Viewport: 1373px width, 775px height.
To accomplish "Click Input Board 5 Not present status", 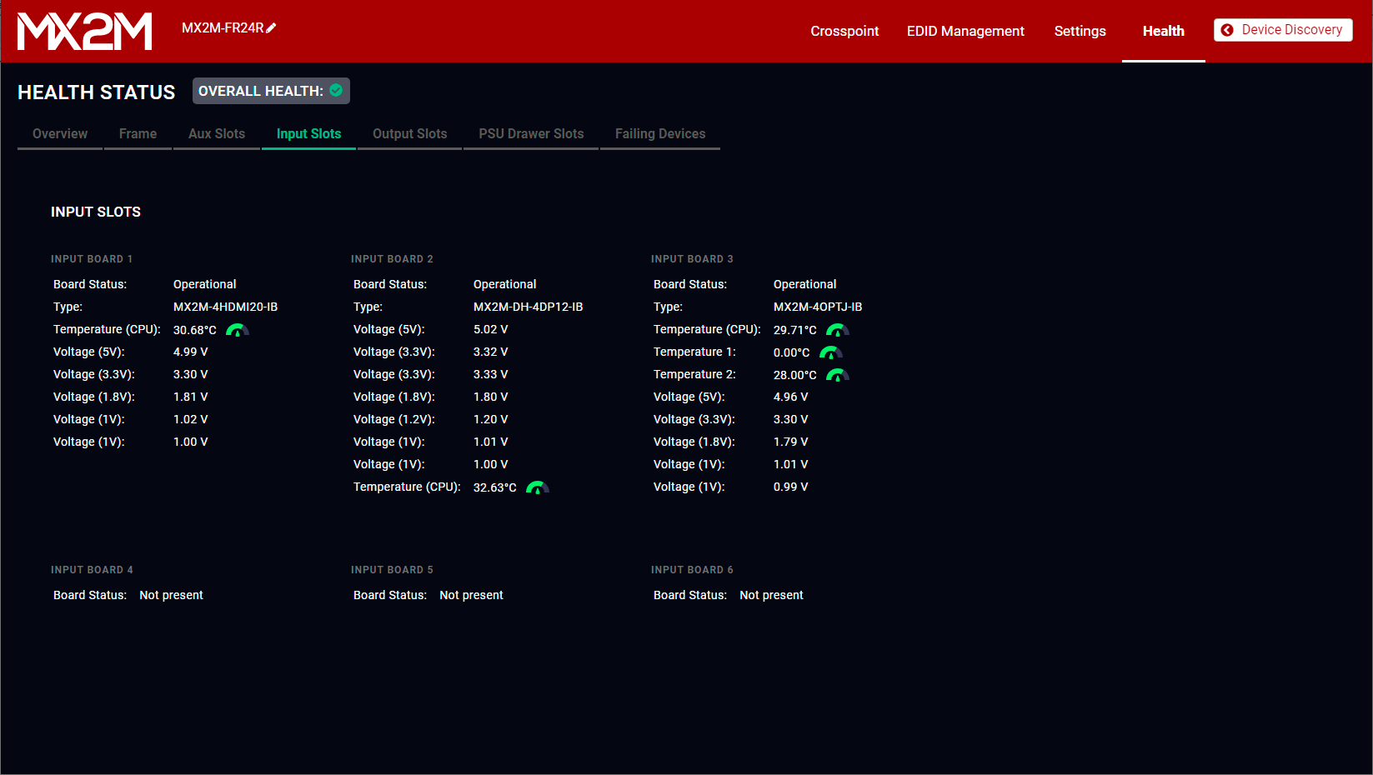I will point(471,595).
